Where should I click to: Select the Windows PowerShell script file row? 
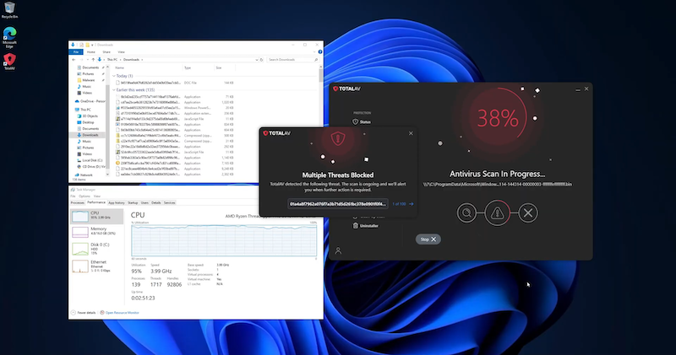pos(175,108)
